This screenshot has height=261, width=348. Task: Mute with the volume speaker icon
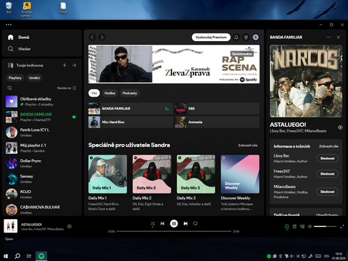pos(310,226)
